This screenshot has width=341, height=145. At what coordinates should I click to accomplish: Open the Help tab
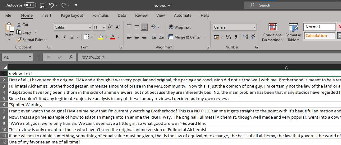pyautogui.click(x=205, y=16)
